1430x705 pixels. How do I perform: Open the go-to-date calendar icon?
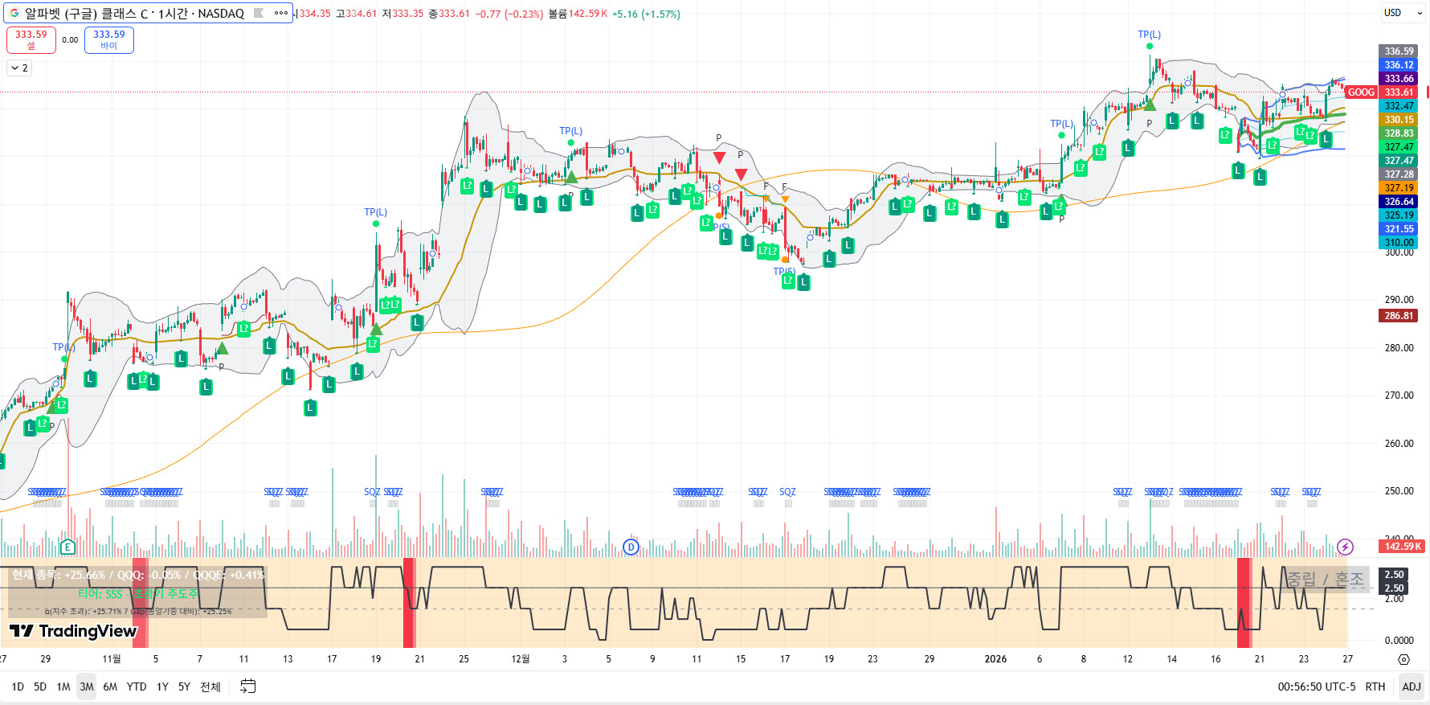click(248, 686)
